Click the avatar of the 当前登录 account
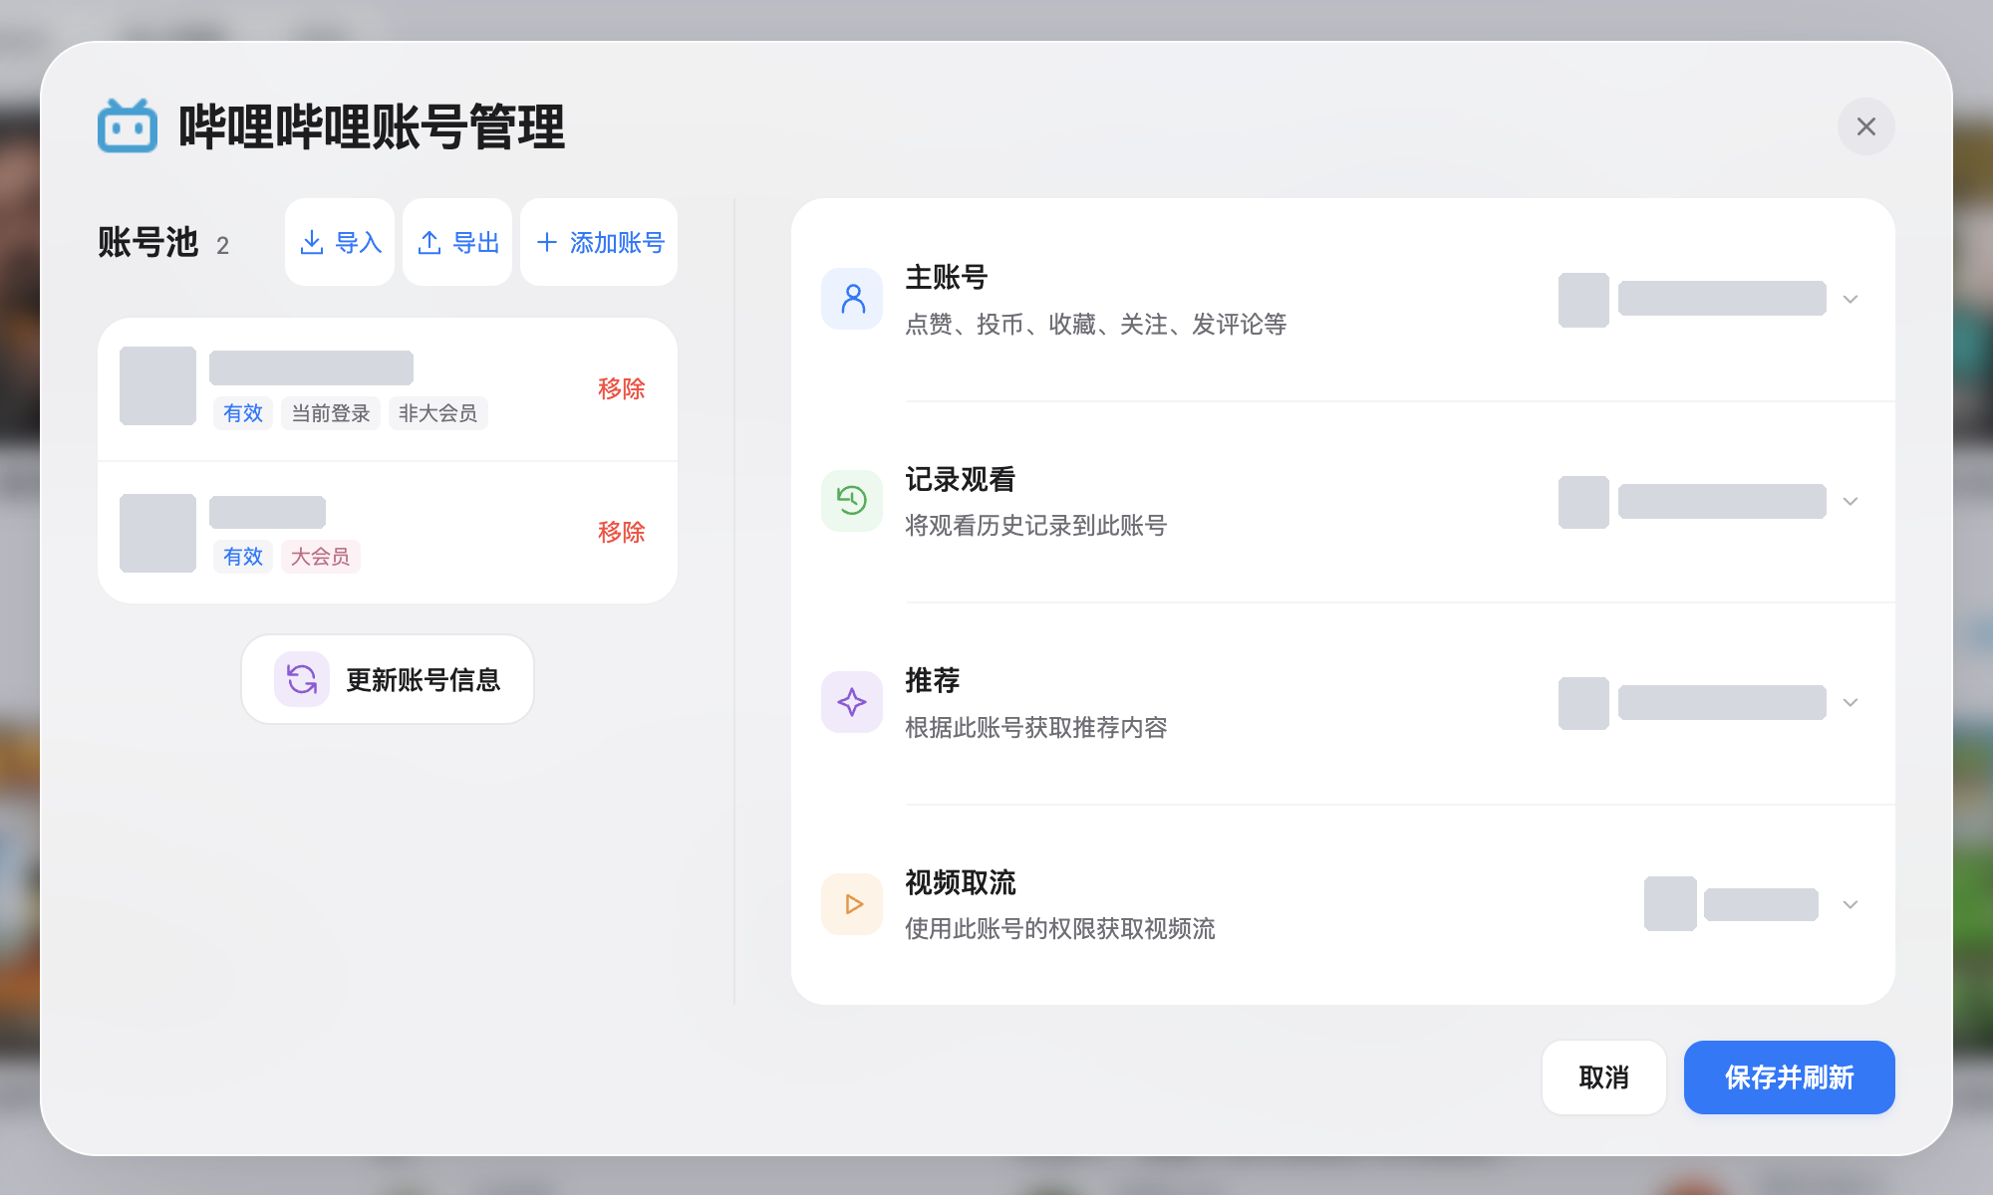1993x1195 pixels. click(157, 385)
